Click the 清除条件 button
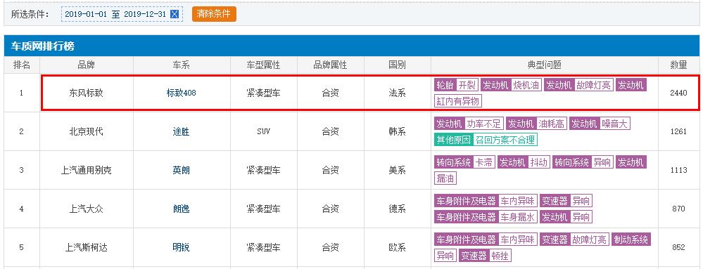 (x=214, y=13)
